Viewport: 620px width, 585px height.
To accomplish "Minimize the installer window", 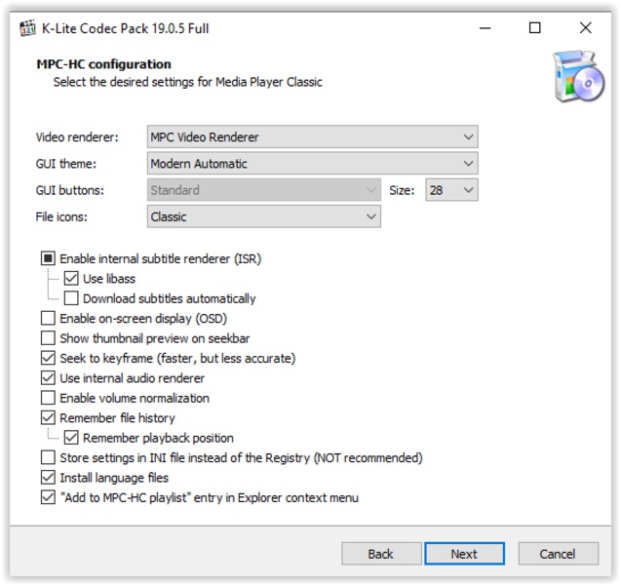I will coord(484,27).
